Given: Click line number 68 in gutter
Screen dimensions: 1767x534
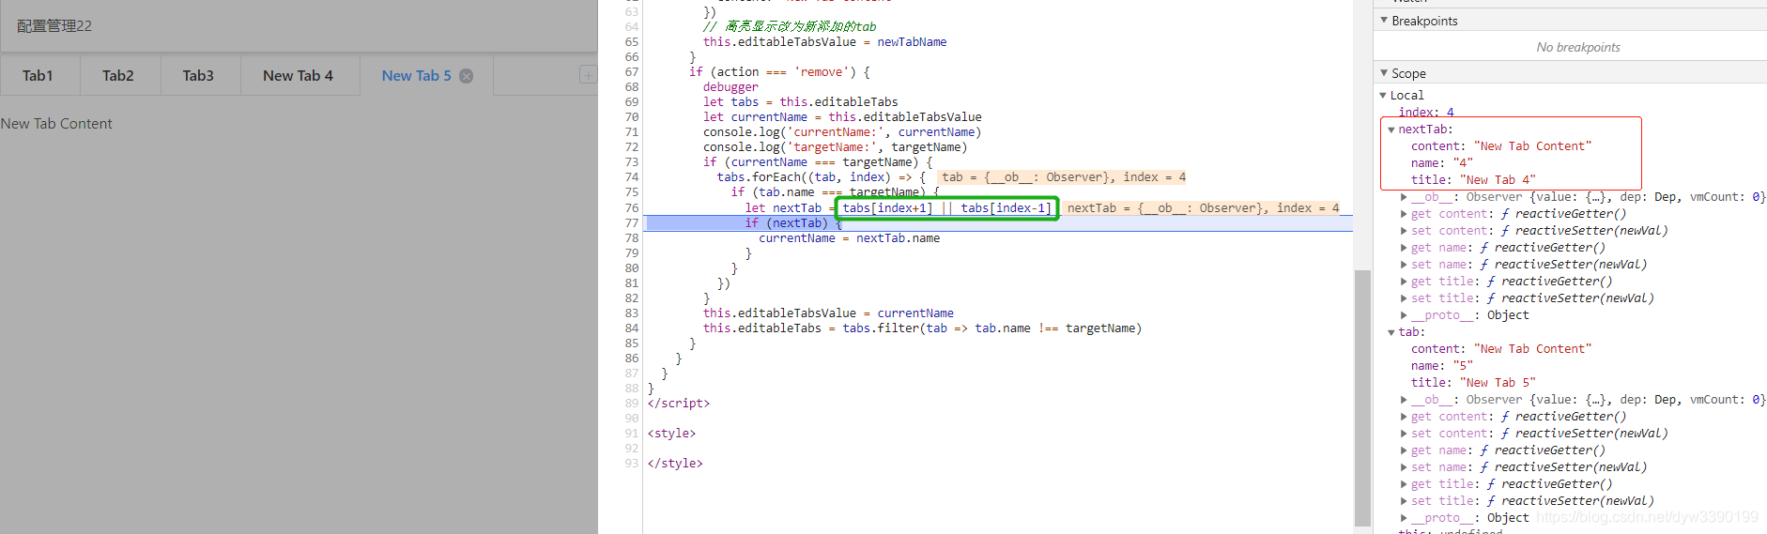Looking at the screenshot, I should tap(632, 87).
